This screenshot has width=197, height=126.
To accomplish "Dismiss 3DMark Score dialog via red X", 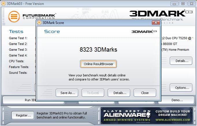I will point(156,22).
